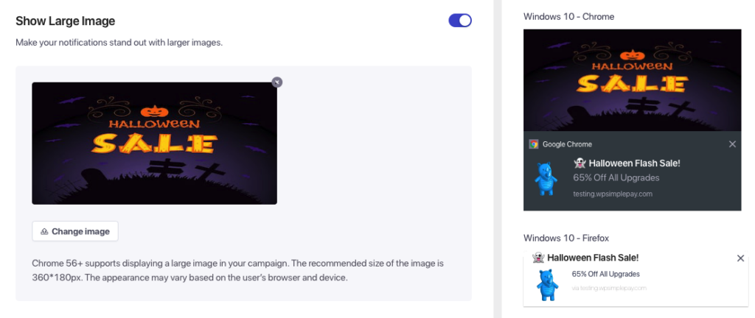Click the 65% Off message in Firefox preview
Image resolution: width=755 pixels, height=318 pixels.
click(605, 274)
